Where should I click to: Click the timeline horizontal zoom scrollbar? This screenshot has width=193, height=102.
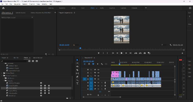point(102,97)
